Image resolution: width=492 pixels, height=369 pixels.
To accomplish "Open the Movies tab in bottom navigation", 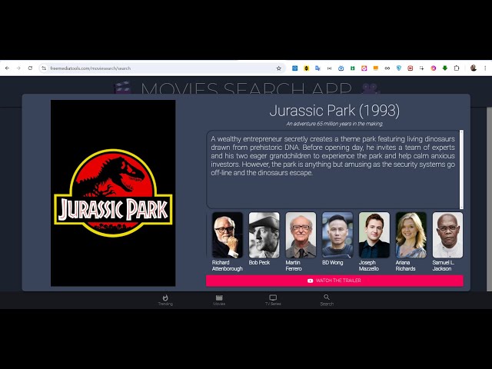I will coord(219,298).
